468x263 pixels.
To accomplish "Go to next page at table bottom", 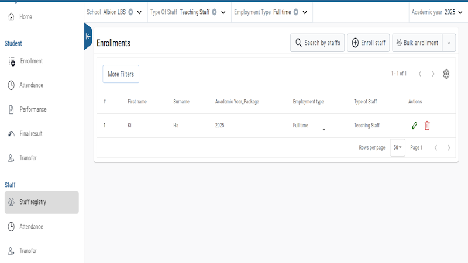I will tap(449, 148).
